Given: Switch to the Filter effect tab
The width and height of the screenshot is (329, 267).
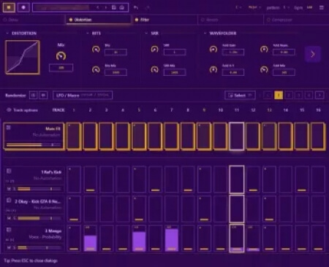Looking at the screenshot, I should pos(164,20).
